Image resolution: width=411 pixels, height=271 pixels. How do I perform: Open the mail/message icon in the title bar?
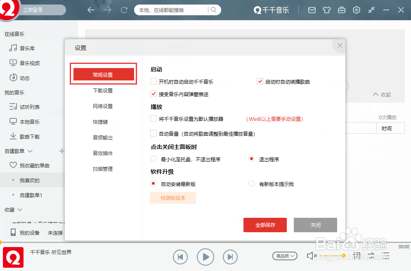[312, 9]
